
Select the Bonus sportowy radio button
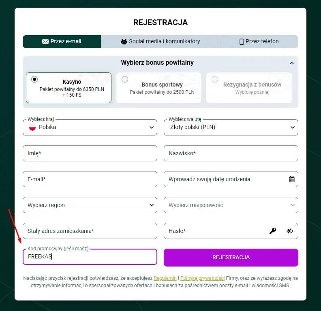(x=125, y=79)
